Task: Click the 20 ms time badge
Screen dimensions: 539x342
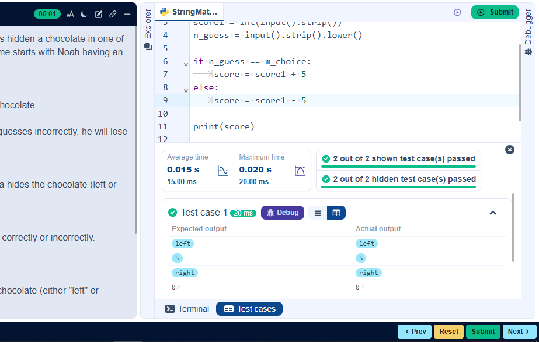Action: click(243, 213)
